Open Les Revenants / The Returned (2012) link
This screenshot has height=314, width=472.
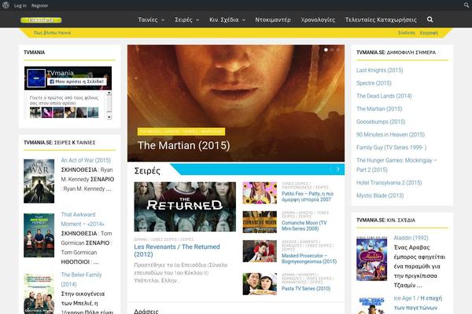177,250
